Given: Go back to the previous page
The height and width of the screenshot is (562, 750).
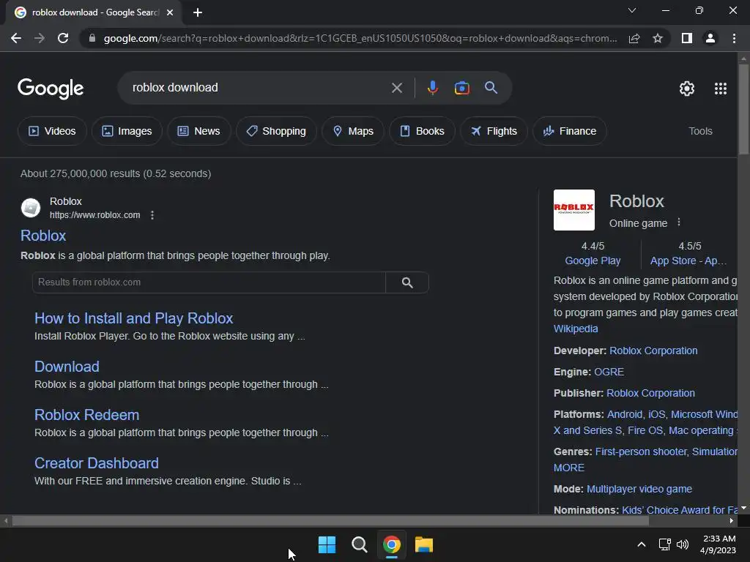Looking at the screenshot, I should 16,38.
